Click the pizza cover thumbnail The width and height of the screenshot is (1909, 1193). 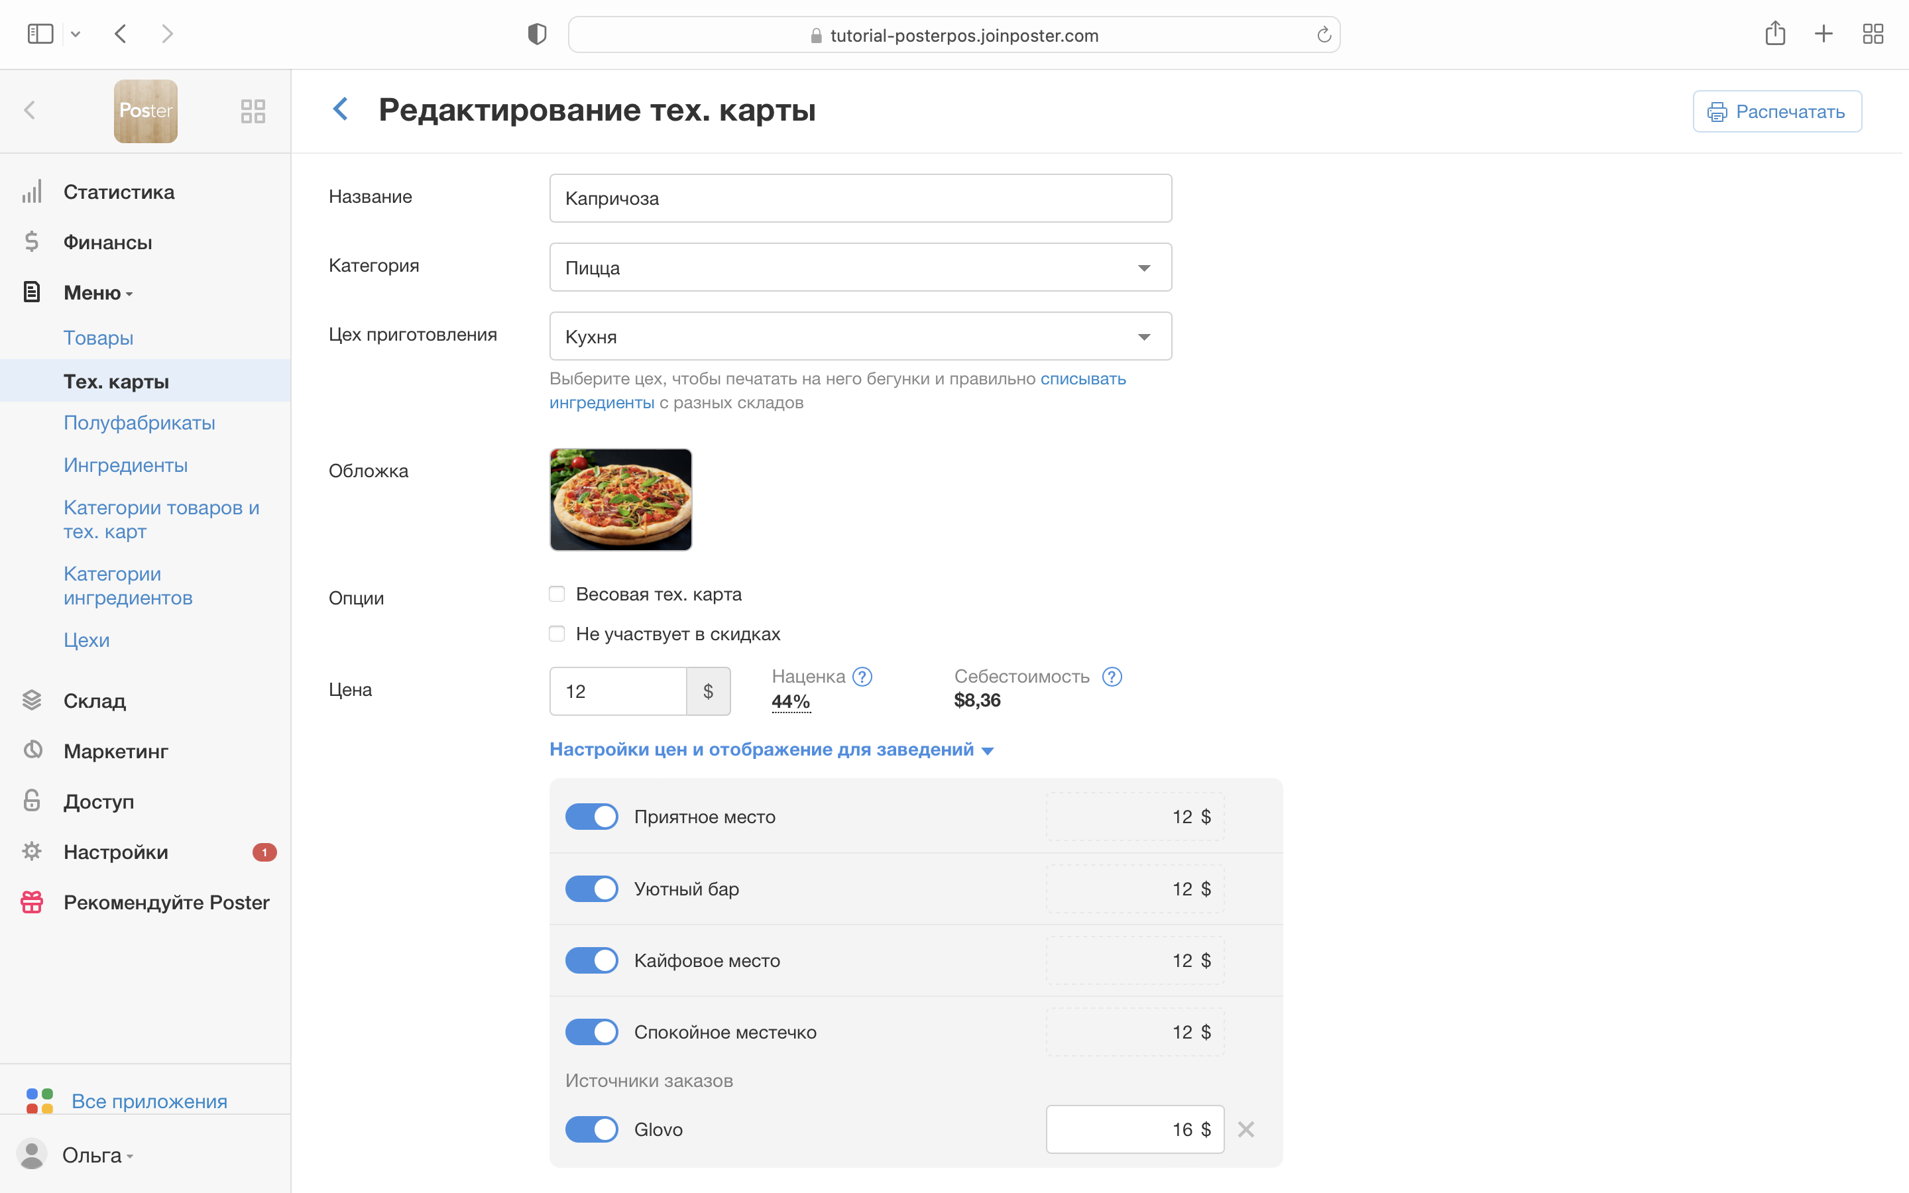tap(621, 500)
